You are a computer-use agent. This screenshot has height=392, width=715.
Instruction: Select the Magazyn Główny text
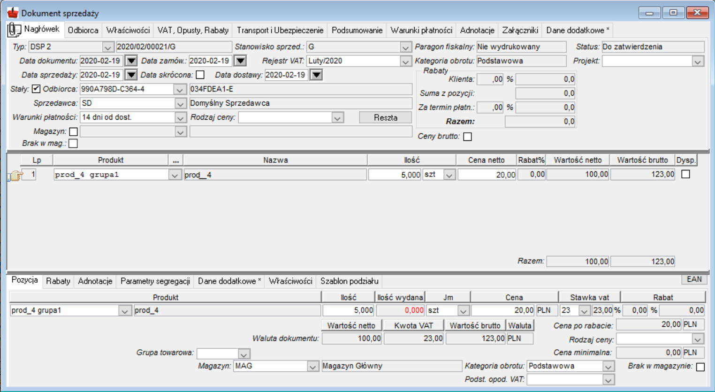(353, 366)
